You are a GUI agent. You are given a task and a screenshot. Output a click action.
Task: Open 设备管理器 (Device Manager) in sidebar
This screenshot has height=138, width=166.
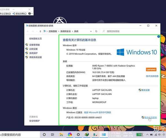(34, 45)
